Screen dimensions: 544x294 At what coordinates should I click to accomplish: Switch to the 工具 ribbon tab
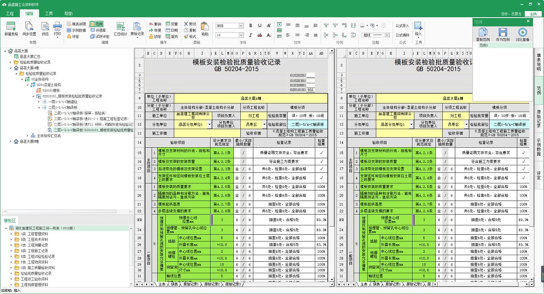click(48, 14)
